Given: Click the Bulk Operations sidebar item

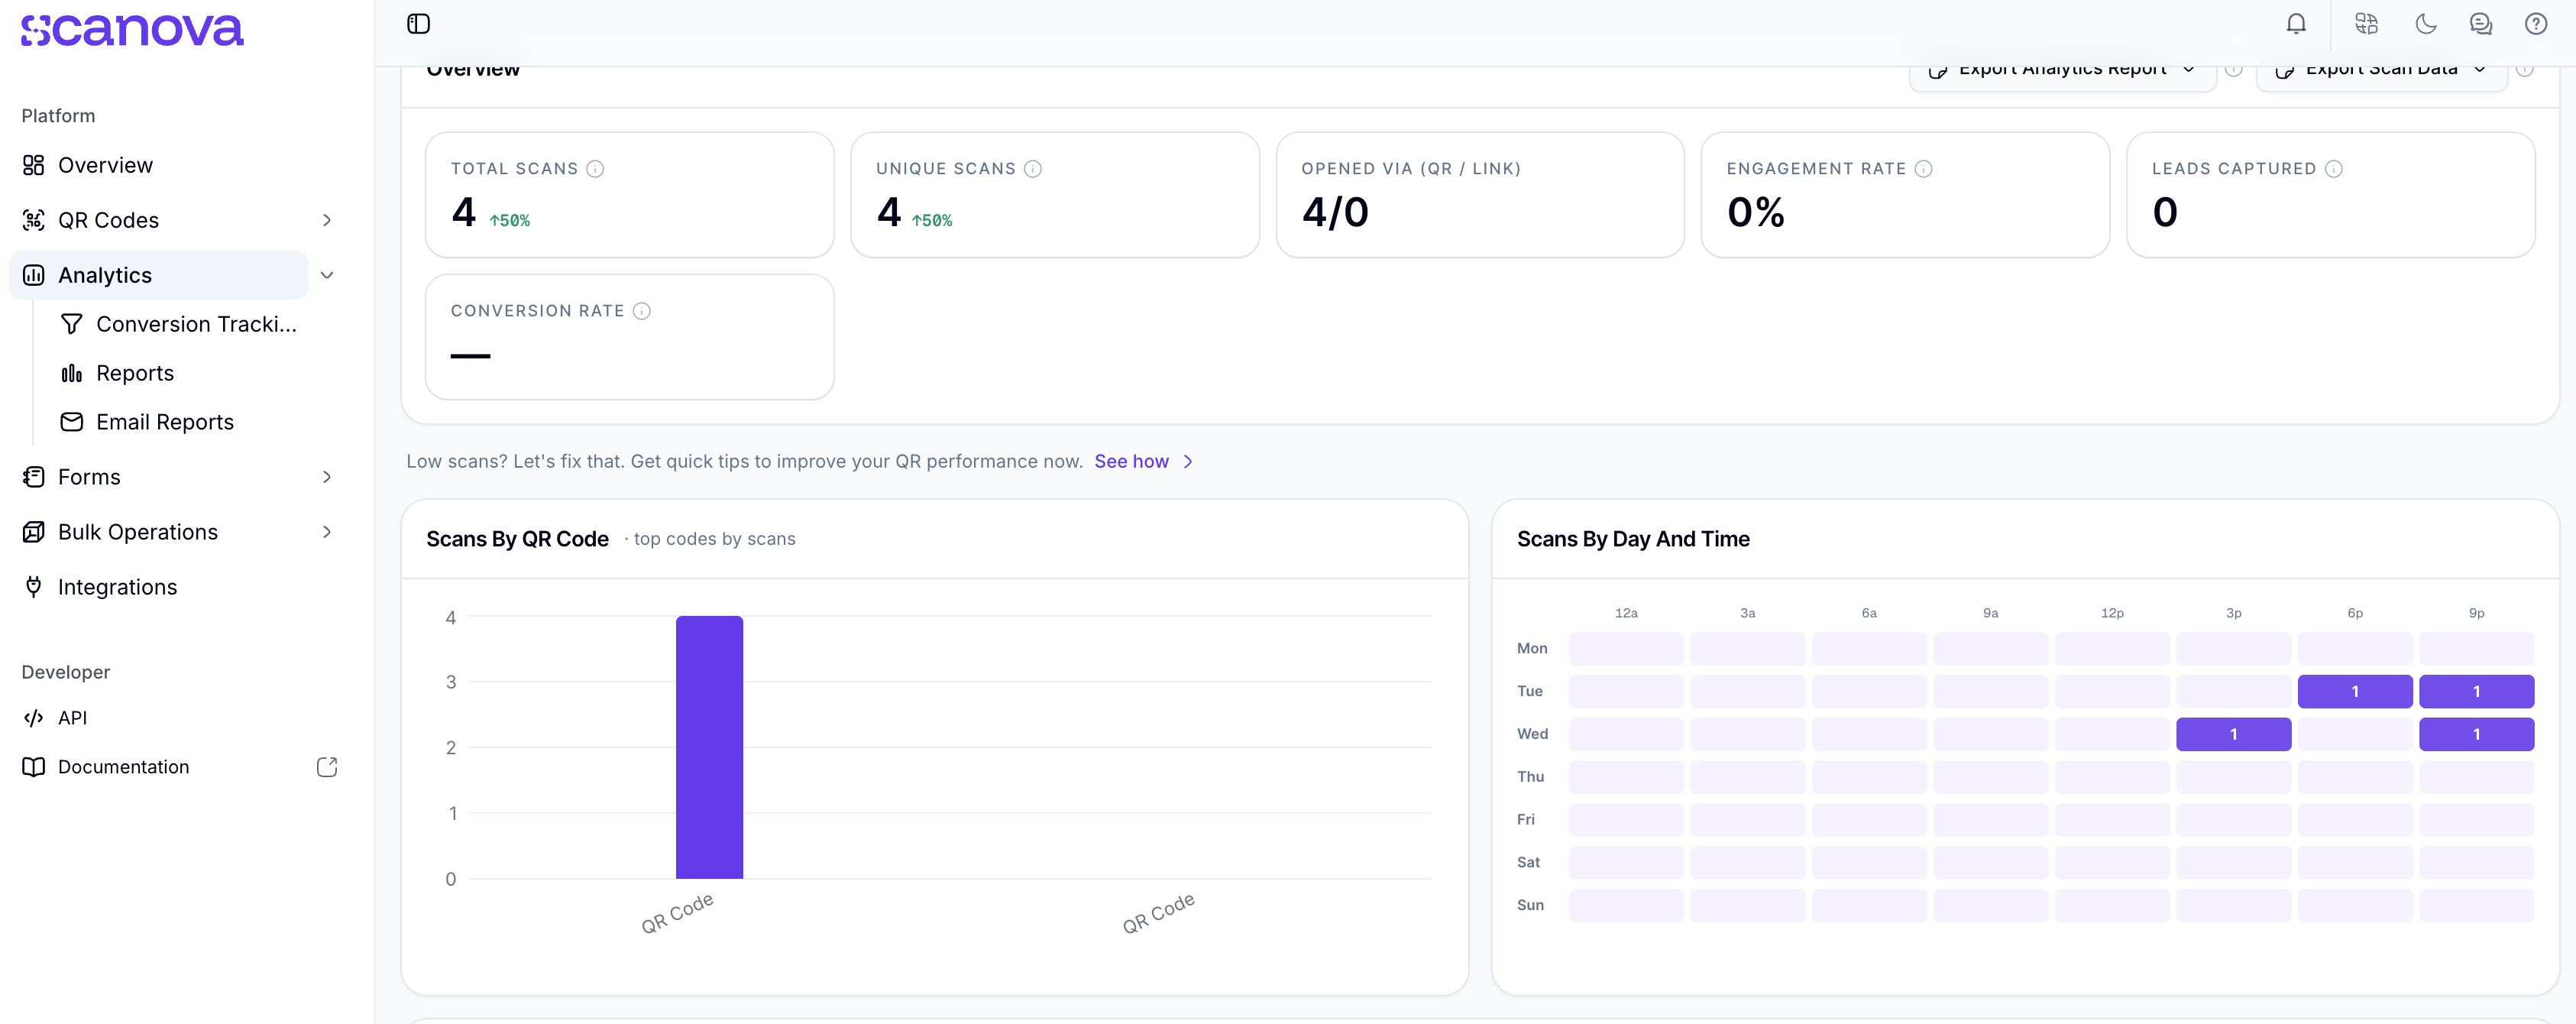Looking at the screenshot, I should [x=160, y=532].
